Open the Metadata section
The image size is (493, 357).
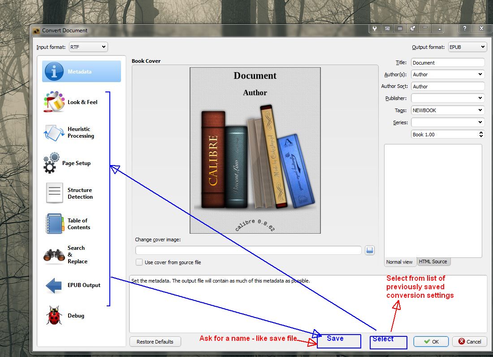coord(82,71)
